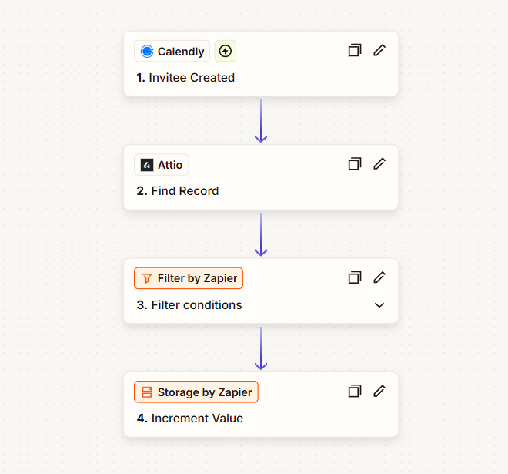
Task: Open step 1 Invitee Created
Action: coord(185,78)
